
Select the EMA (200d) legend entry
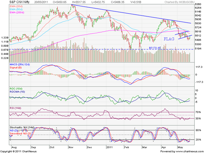pos(17,12)
